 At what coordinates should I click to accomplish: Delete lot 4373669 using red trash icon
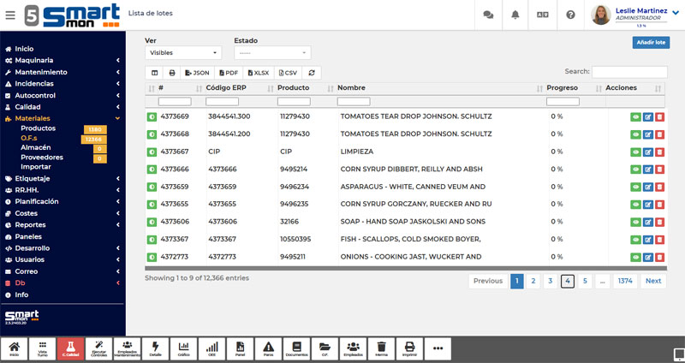[x=660, y=116]
